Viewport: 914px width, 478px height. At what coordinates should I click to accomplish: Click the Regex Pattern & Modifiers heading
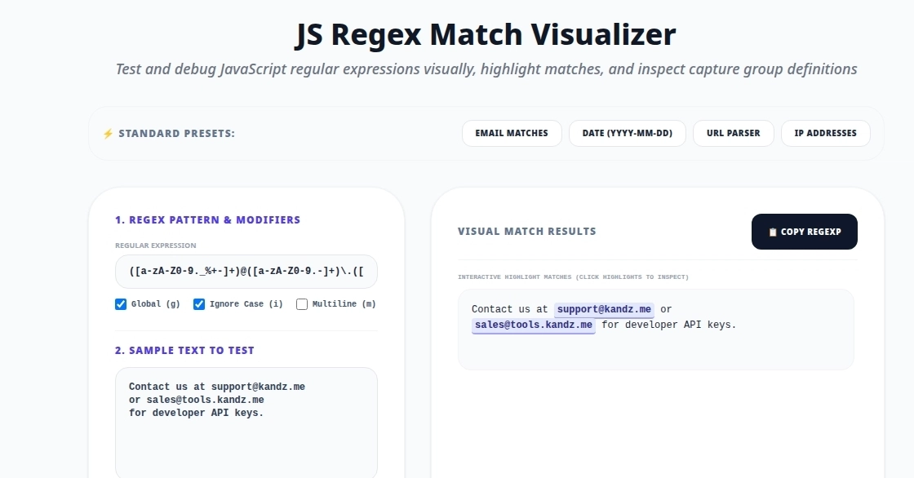[207, 219]
